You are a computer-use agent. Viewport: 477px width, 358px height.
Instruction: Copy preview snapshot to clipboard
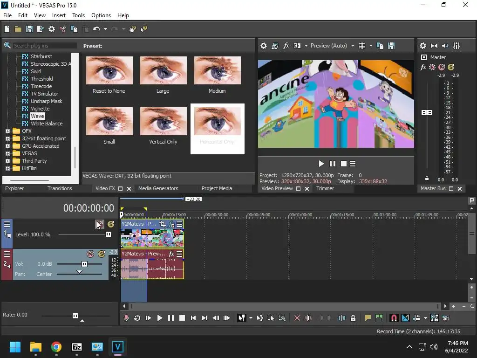coord(380,46)
